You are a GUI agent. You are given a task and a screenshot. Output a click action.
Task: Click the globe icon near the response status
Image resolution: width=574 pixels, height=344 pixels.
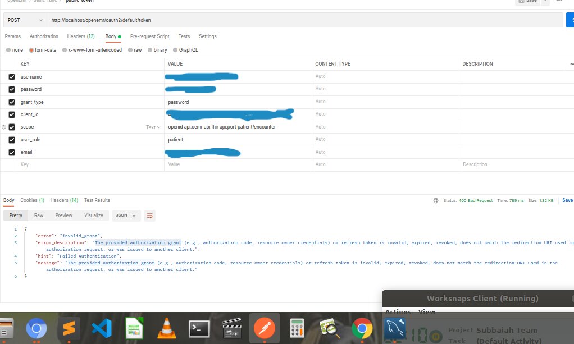click(436, 200)
